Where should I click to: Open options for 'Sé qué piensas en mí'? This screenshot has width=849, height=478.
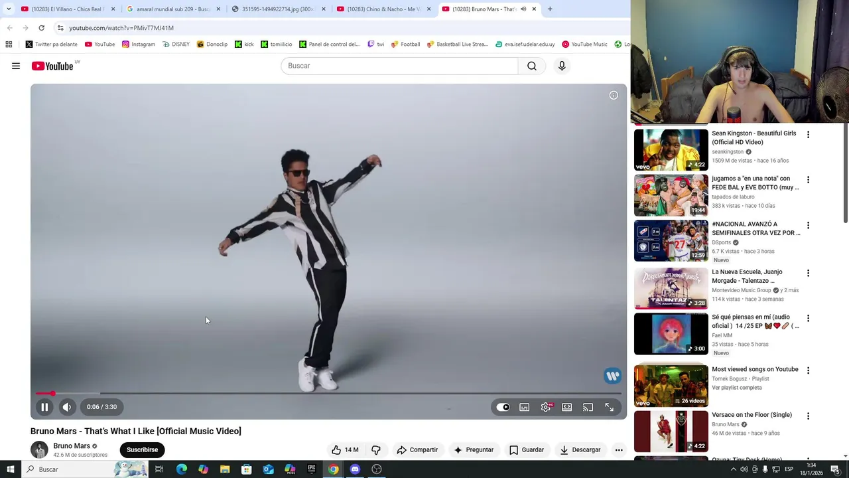808,319
